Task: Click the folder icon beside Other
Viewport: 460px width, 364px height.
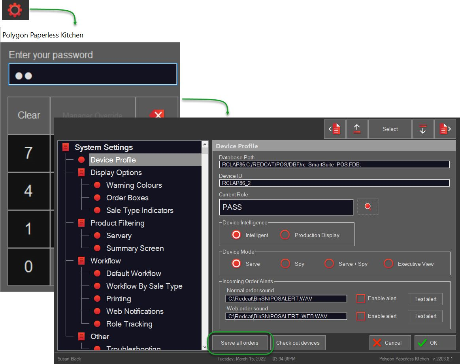Action: coord(81,336)
